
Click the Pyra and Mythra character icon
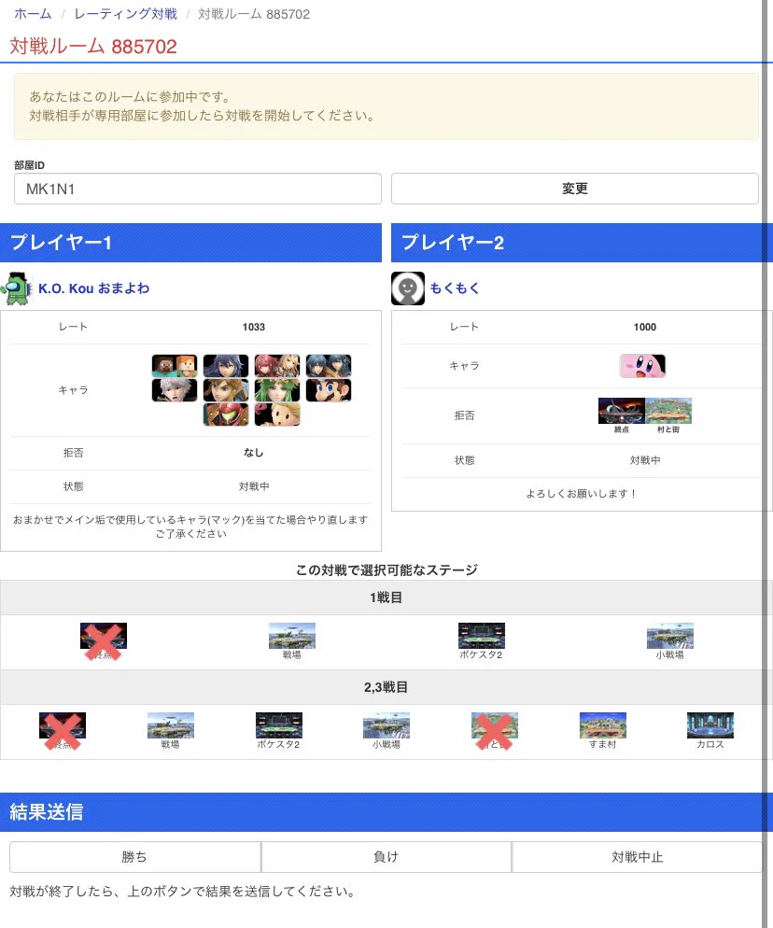pyautogui.click(x=277, y=366)
